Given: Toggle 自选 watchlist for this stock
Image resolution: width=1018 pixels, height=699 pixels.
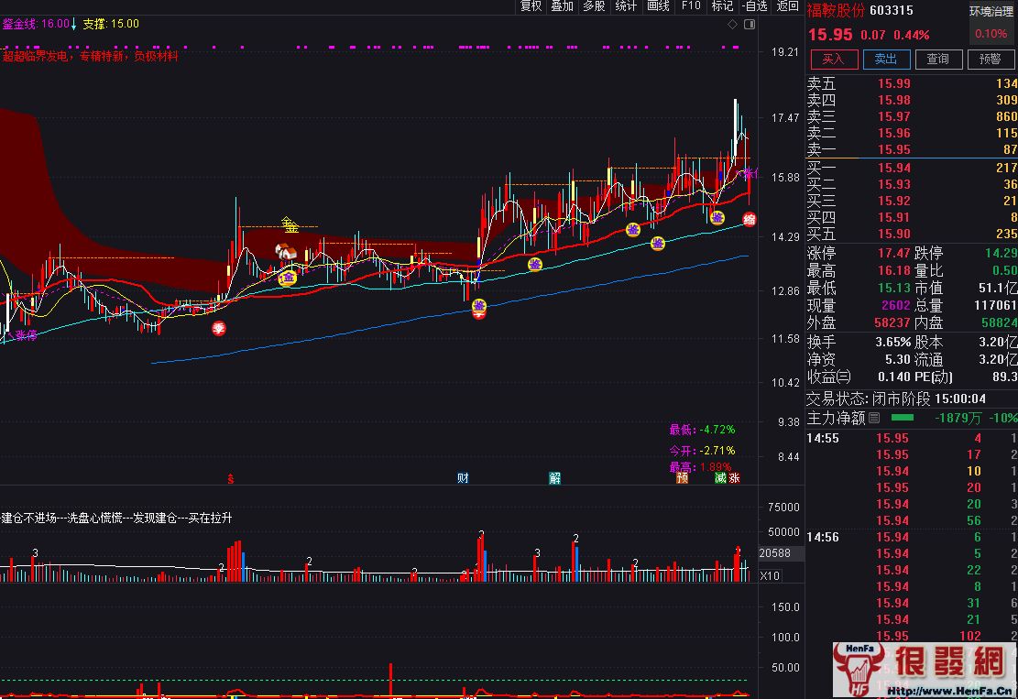Looking at the screenshot, I should click(753, 6).
